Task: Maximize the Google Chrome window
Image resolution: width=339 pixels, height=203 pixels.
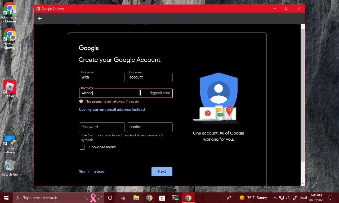Action: point(287,8)
